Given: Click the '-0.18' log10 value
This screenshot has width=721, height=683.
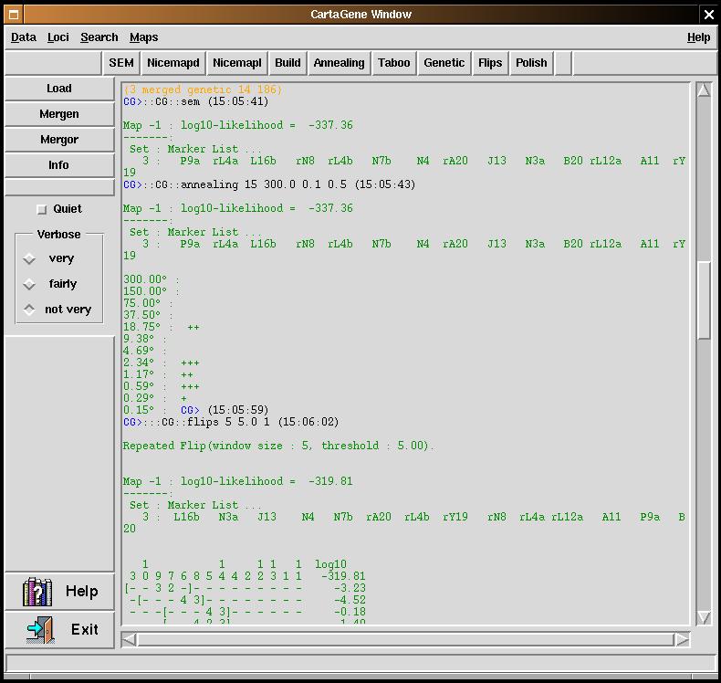Looking at the screenshot, I should coord(350,612).
